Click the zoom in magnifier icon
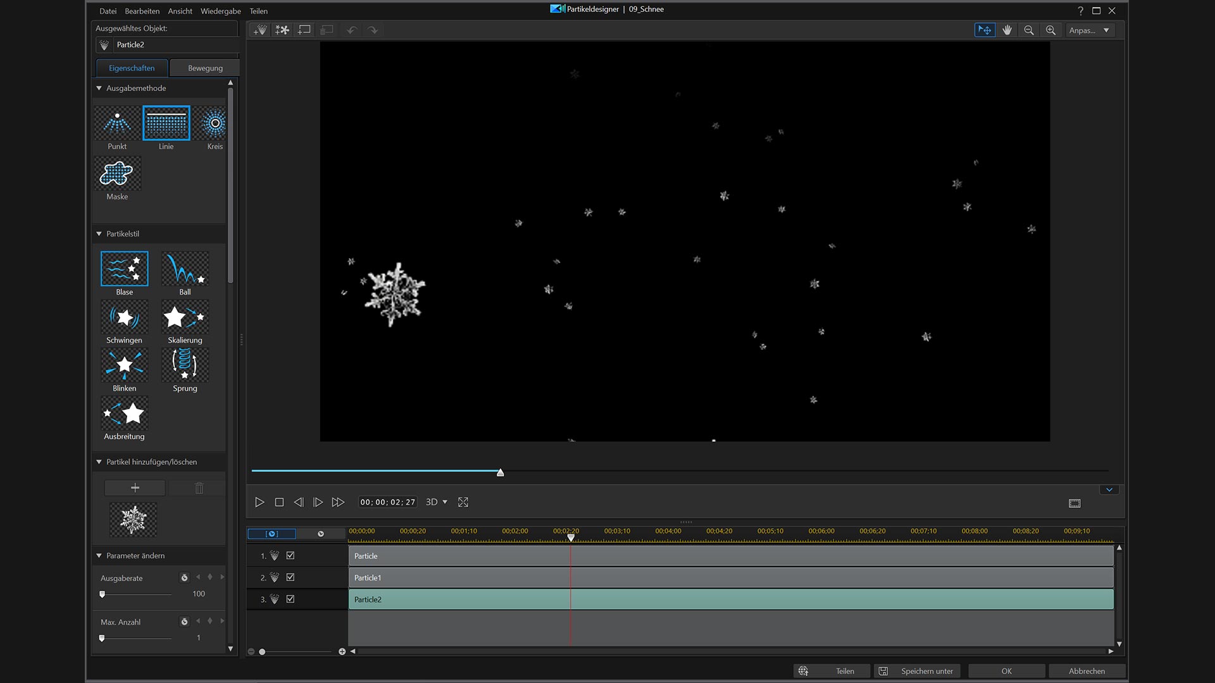Image resolution: width=1215 pixels, height=683 pixels. (x=1050, y=30)
